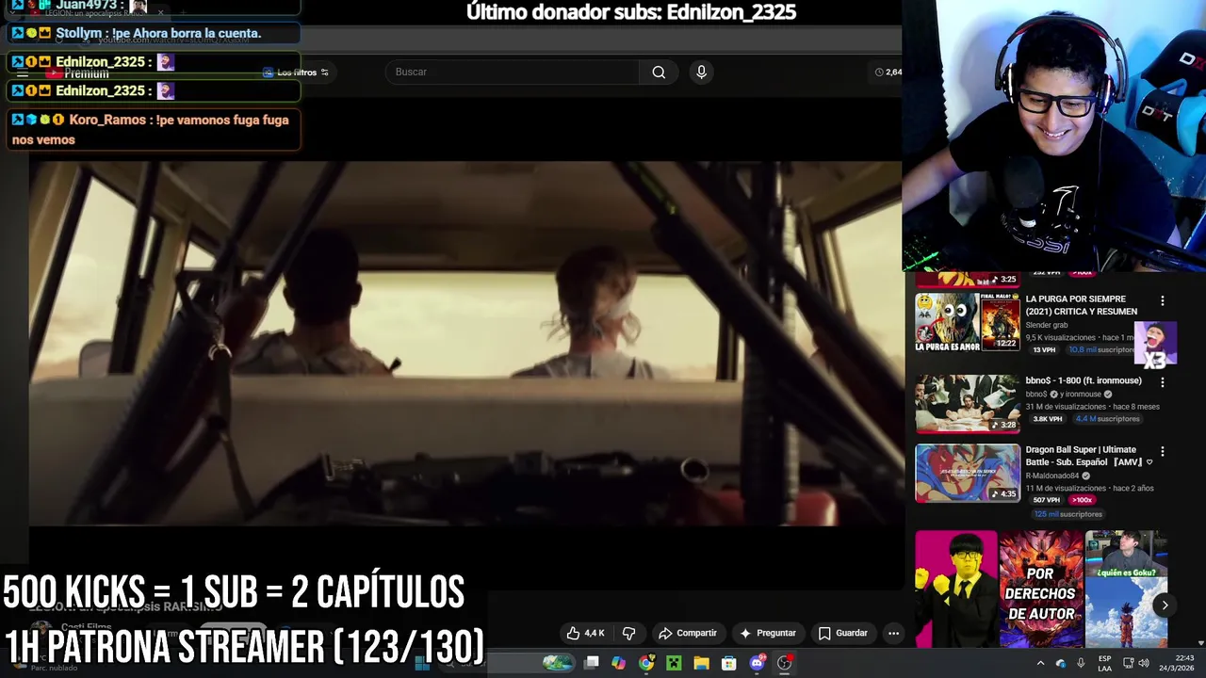Click the network display tray icon
This screenshot has height=678, width=1206.
coord(1127,663)
